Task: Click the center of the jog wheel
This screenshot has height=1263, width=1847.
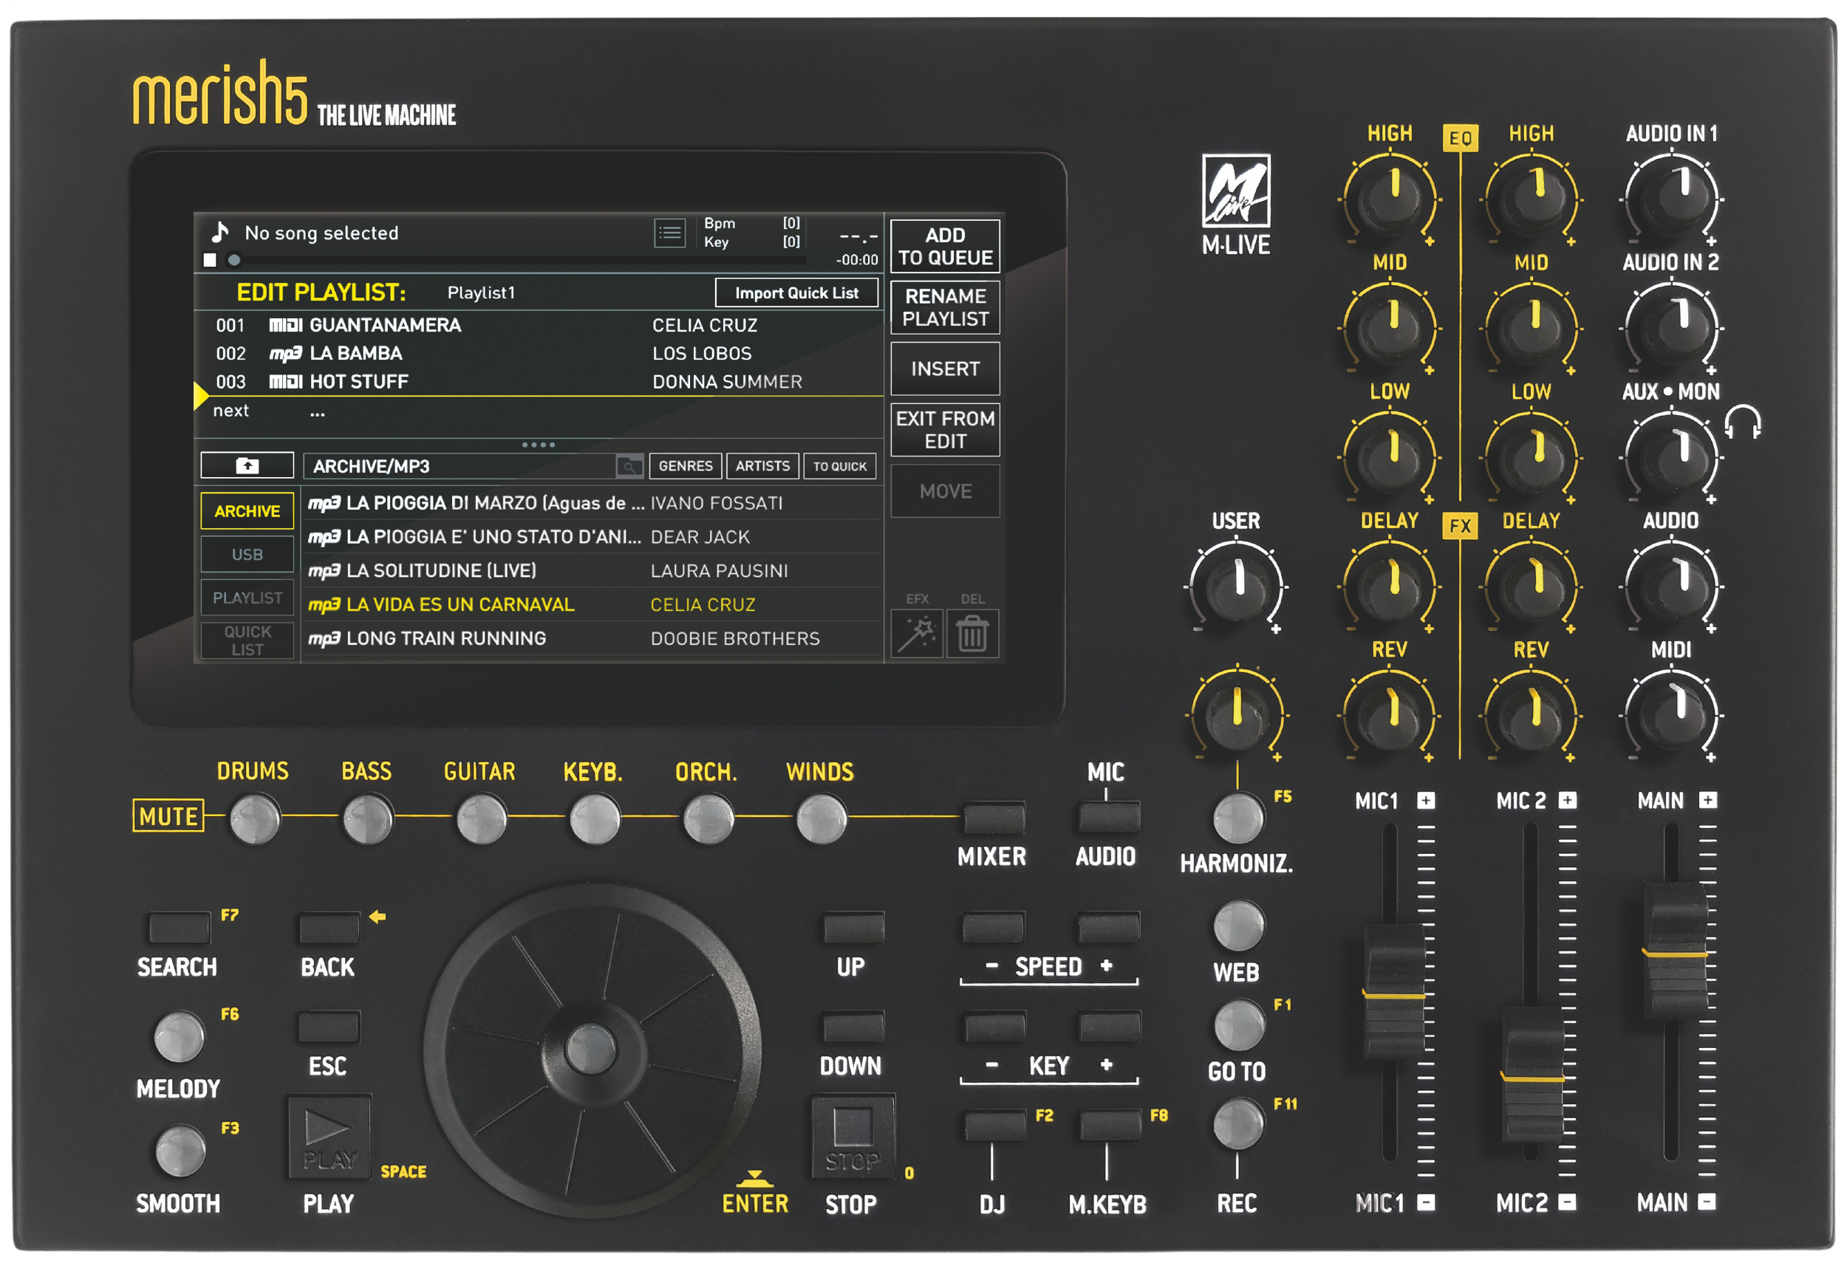Action: [x=591, y=1049]
